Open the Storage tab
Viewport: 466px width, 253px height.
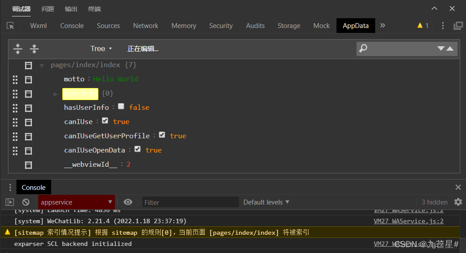[289, 26]
